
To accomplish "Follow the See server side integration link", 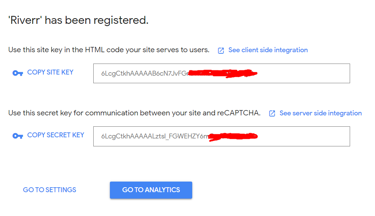I will pos(321,113).
